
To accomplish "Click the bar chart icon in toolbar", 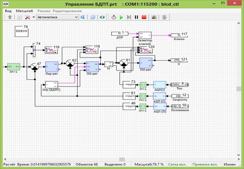I will (x=154, y=17).
